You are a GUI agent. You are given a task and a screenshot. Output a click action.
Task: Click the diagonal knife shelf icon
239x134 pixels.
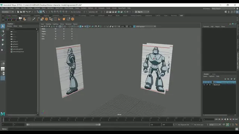[34, 19]
